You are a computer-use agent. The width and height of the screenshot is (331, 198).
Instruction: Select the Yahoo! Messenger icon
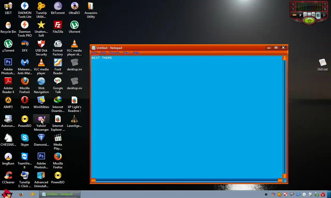click(x=41, y=123)
